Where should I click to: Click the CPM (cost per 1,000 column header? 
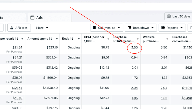pos(94,39)
